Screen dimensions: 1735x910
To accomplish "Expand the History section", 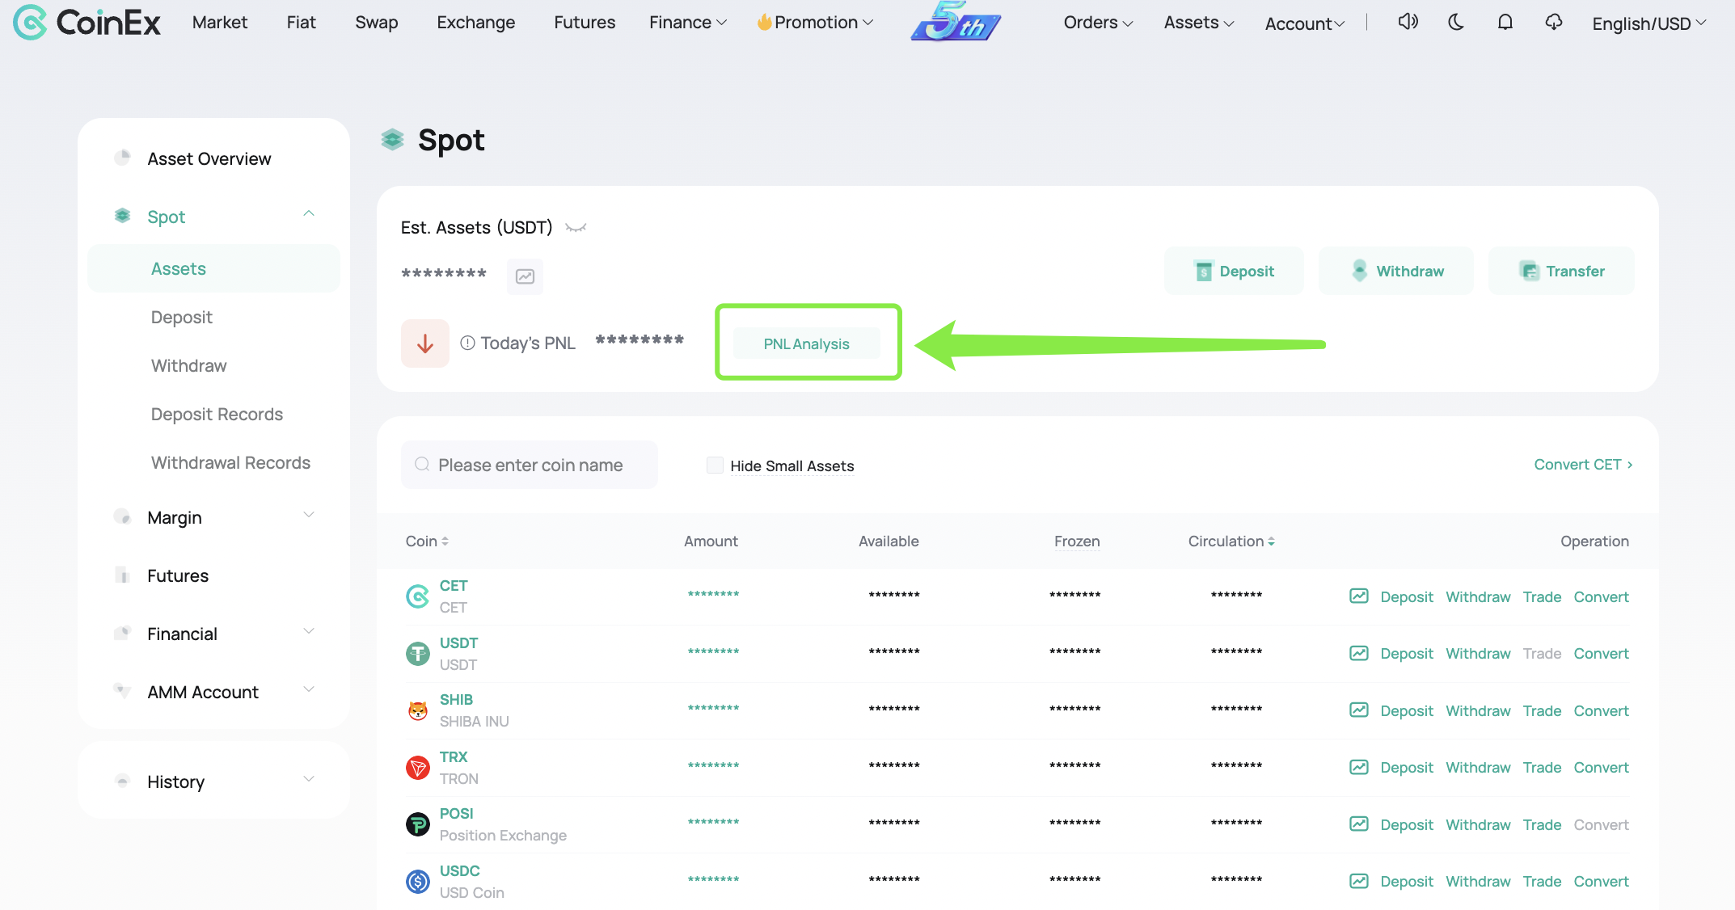I will (309, 780).
